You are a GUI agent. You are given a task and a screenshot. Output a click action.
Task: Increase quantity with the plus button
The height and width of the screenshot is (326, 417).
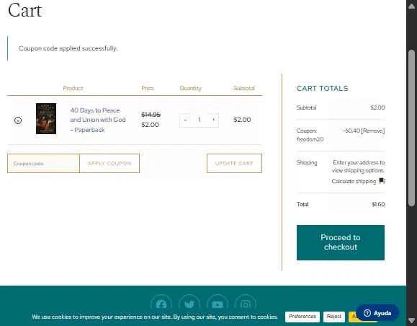(x=213, y=120)
